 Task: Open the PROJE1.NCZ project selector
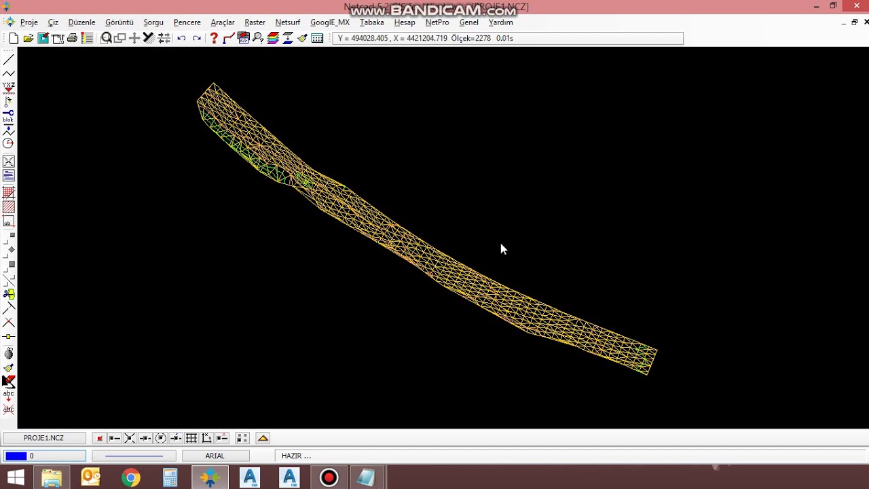[44, 438]
